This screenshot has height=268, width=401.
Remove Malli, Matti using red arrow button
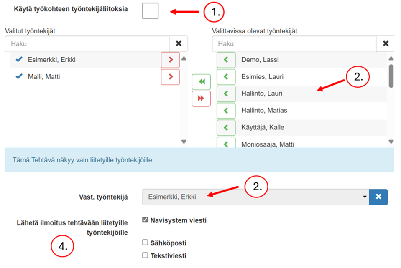pyautogui.click(x=170, y=77)
